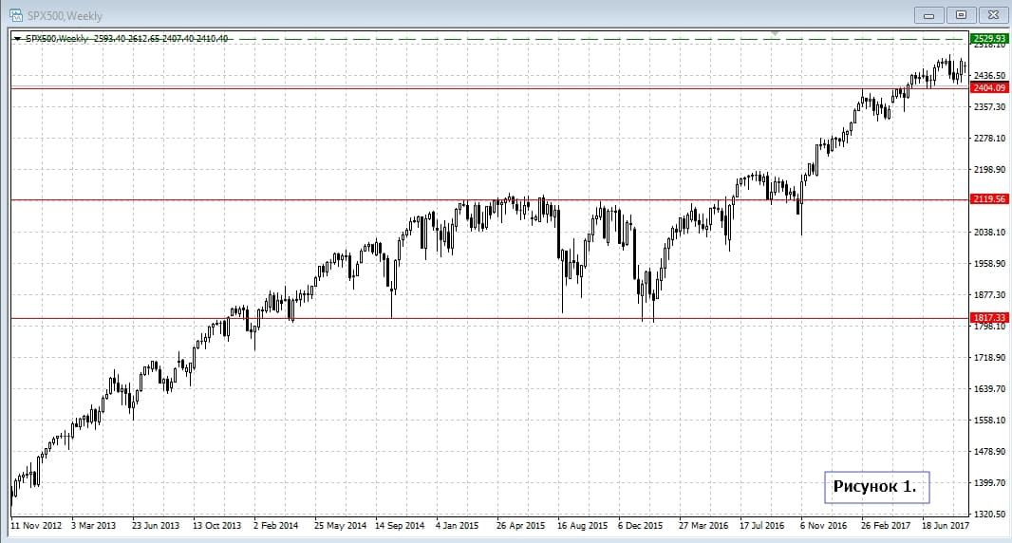Click the 2038.10 value on price scale
Screen dimensions: 1012x543
click(x=988, y=232)
